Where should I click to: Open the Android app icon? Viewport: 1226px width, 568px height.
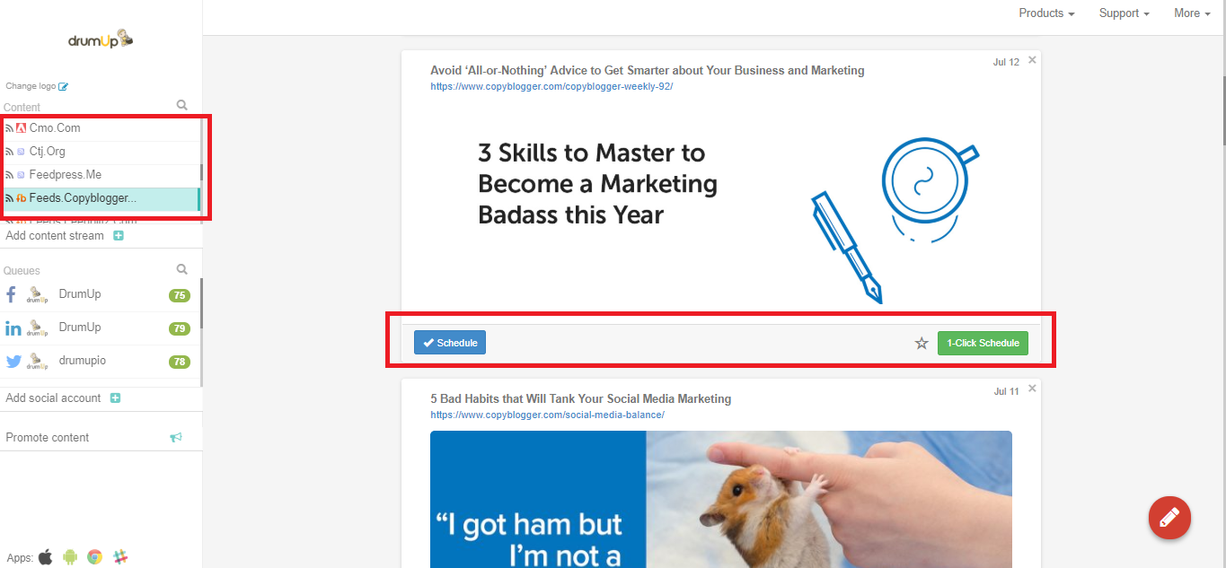(x=70, y=557)
